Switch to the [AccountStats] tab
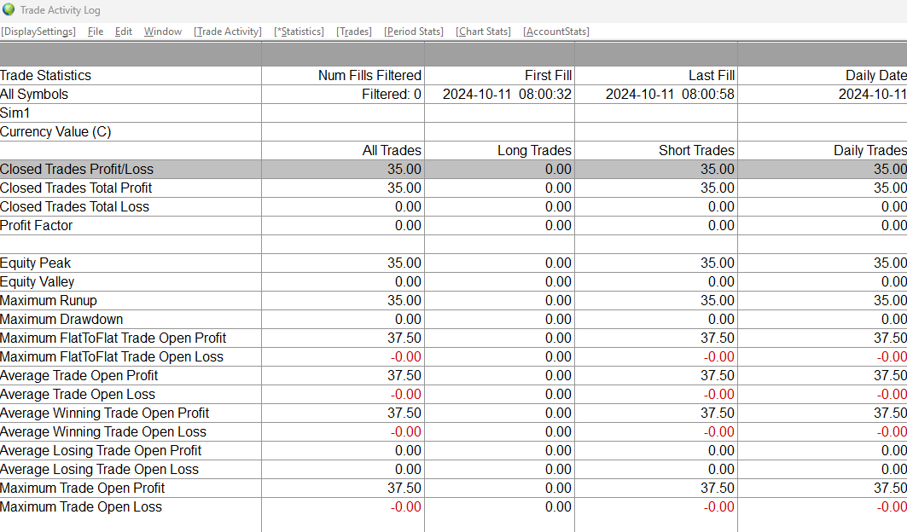907x532 pixels. (555, 32)
